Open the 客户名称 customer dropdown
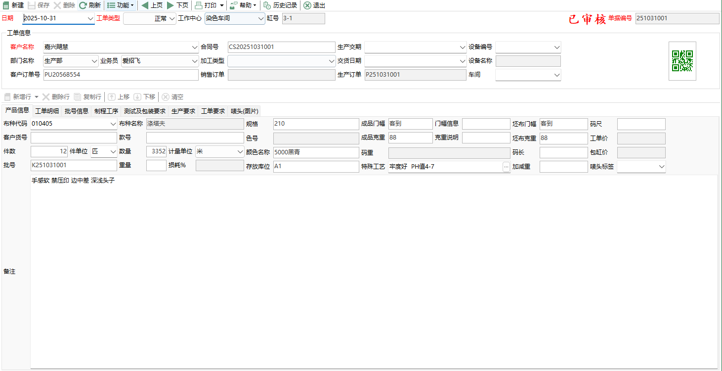The image size is (722, 371). [194, 47]
